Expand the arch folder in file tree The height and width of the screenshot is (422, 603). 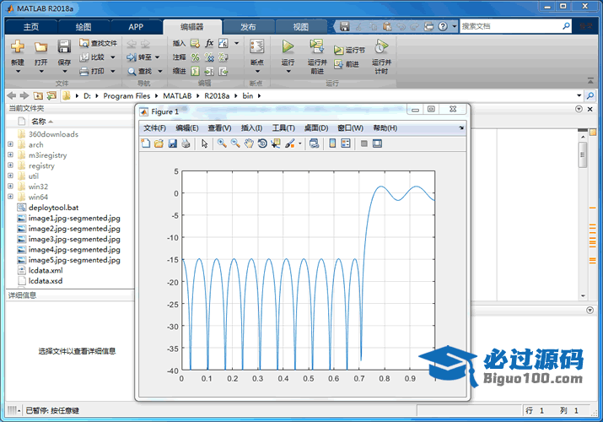10,144
